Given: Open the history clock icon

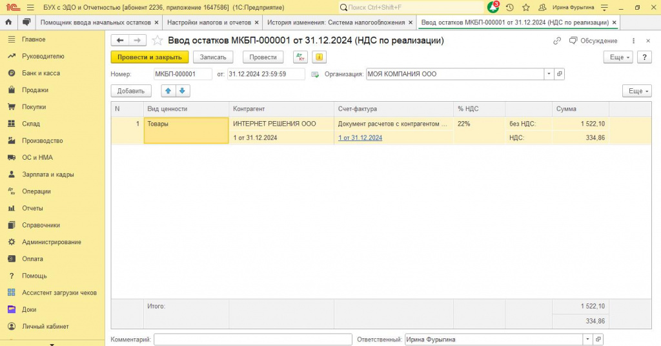Looking at the screenshot, I should 510,8.
